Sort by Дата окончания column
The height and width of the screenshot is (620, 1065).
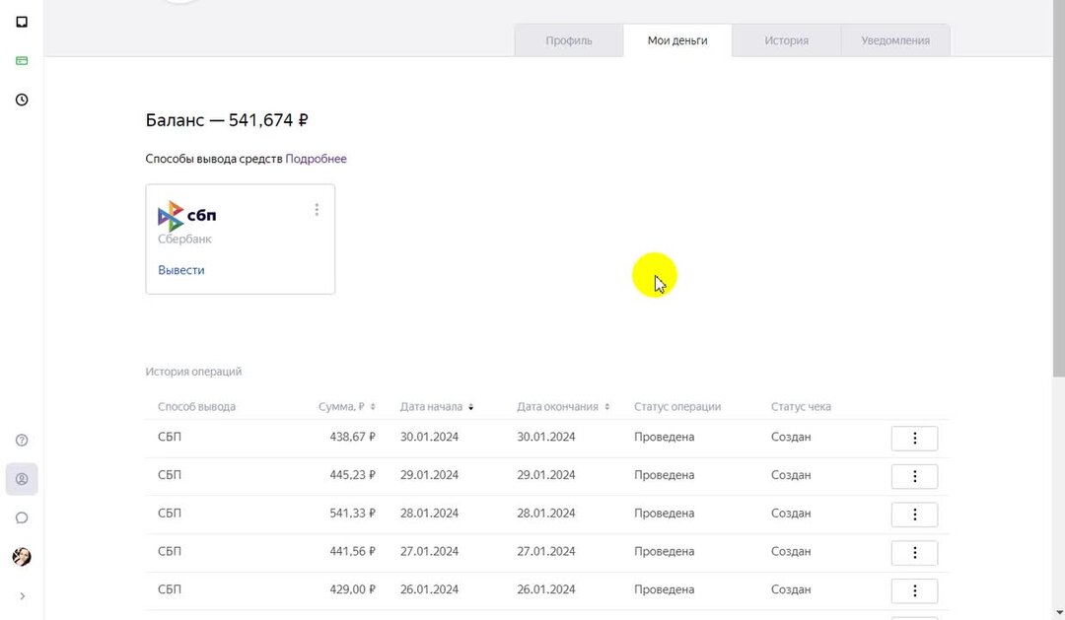[x=563, y=406]
